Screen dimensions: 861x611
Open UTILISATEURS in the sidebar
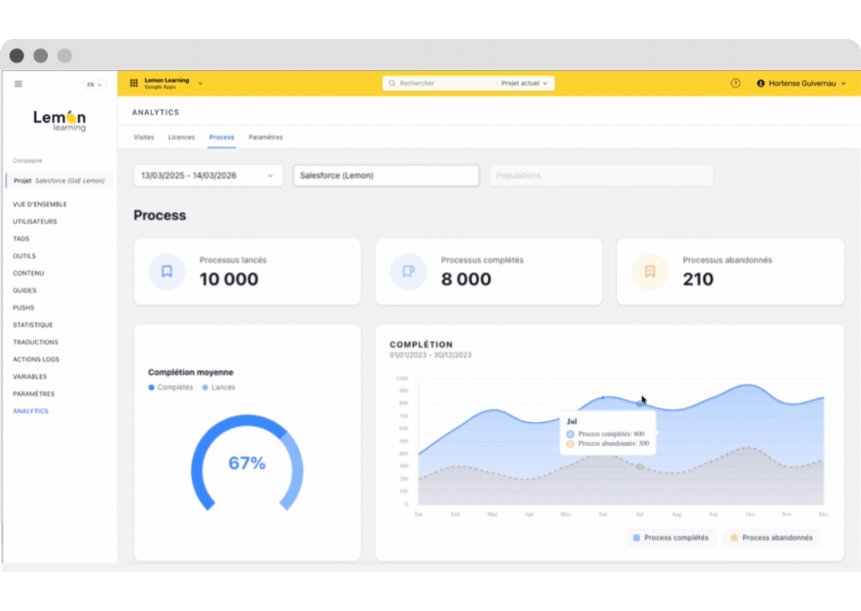(35, 222)
